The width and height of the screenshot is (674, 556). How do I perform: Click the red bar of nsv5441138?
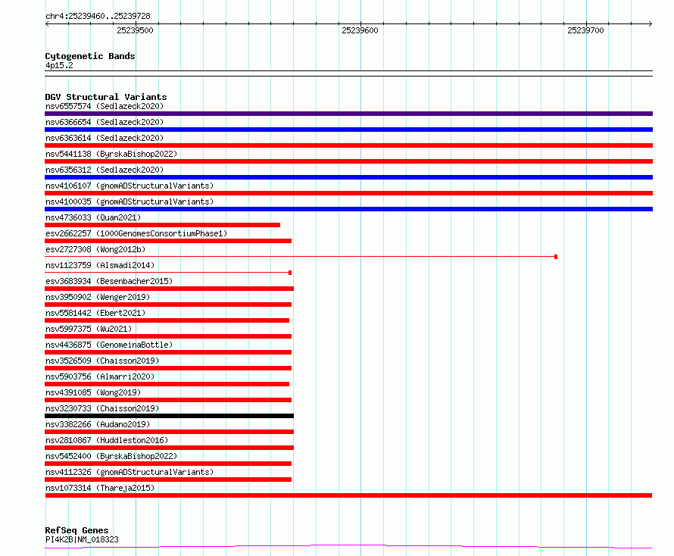point(348,161)
